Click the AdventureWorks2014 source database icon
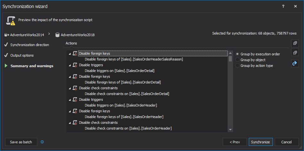The height and width of the screenshot is (151, 304). click(6, 35)
